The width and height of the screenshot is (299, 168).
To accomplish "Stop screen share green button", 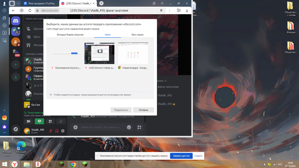I will point(39,121).
